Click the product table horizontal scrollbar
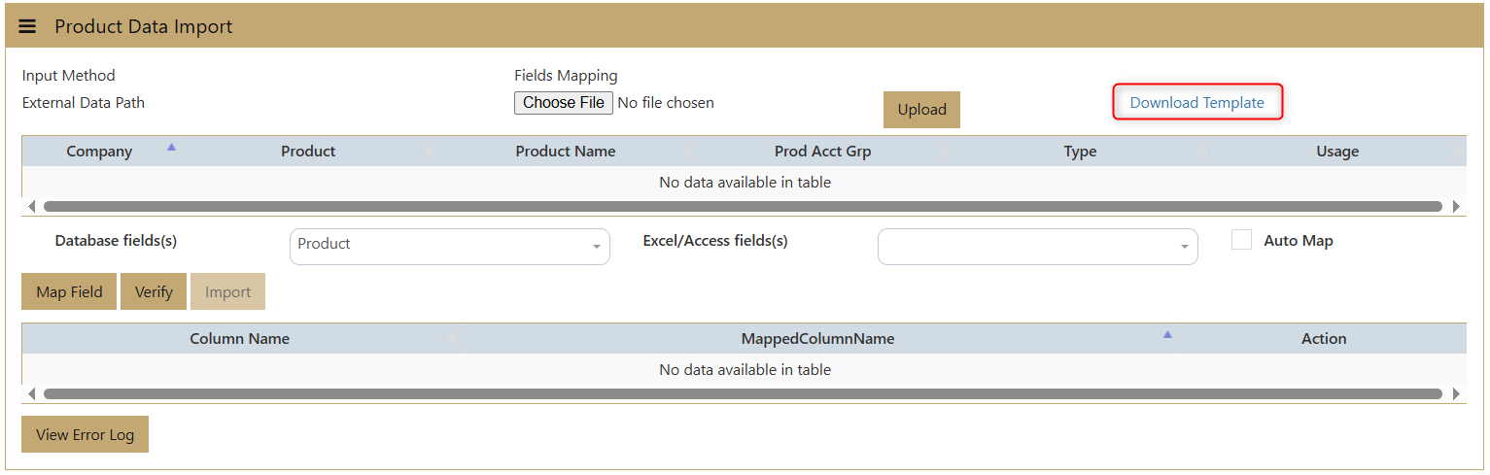1490x475 pixels. (x=743, y=206)
